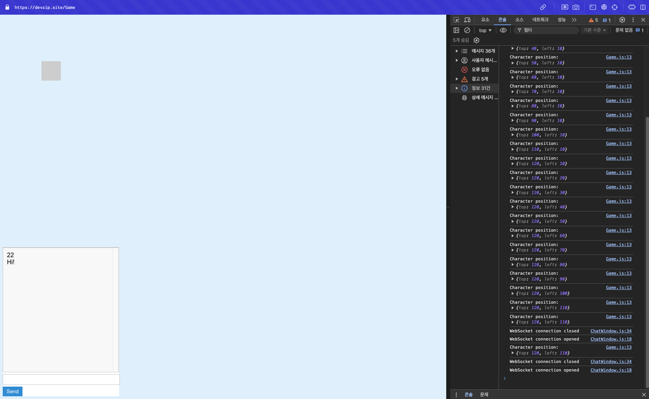Toggle the device toolbar icon
This screenshot has width=649, height=399.
point(467,20)
